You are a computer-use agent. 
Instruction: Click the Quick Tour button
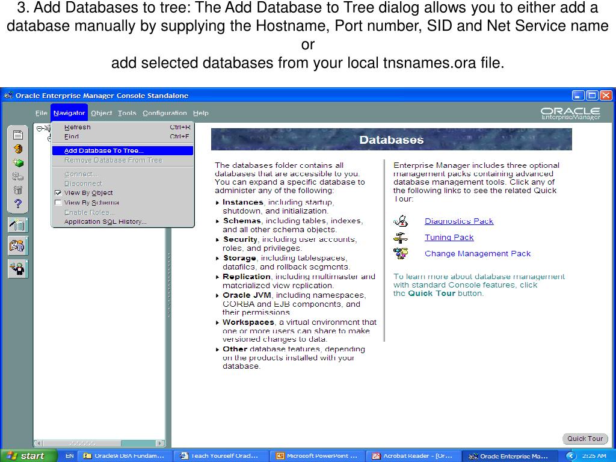pos(585,439)
